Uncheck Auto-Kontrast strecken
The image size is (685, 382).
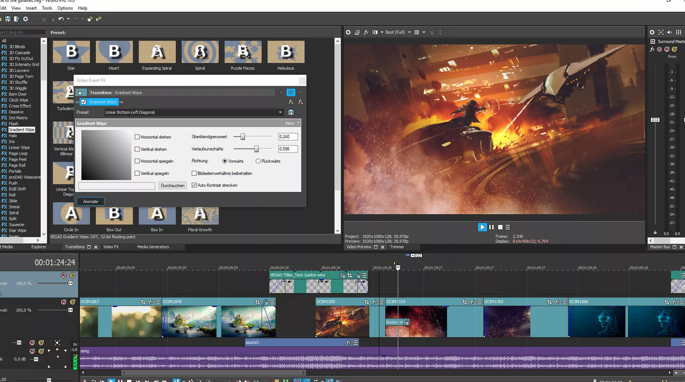tap(194, 185)
